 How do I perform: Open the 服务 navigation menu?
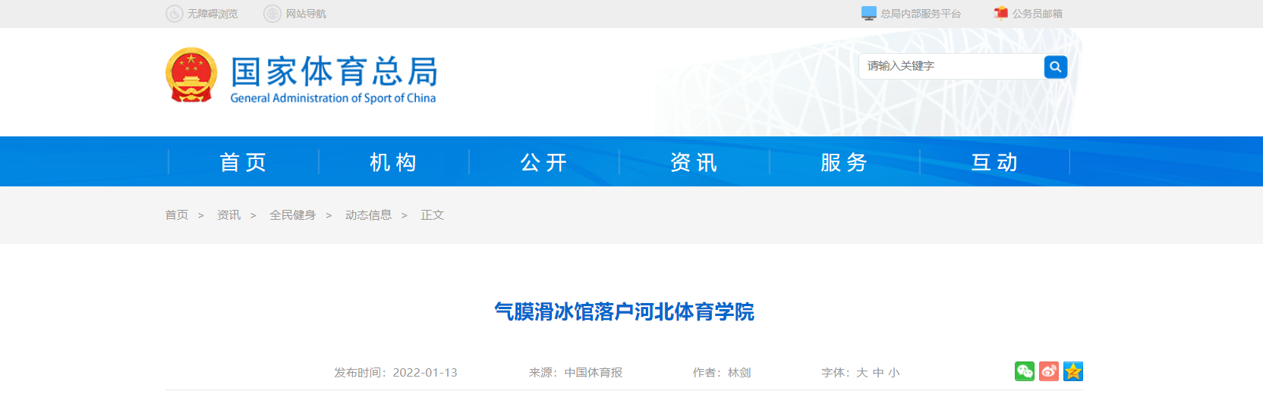(845, 161)
